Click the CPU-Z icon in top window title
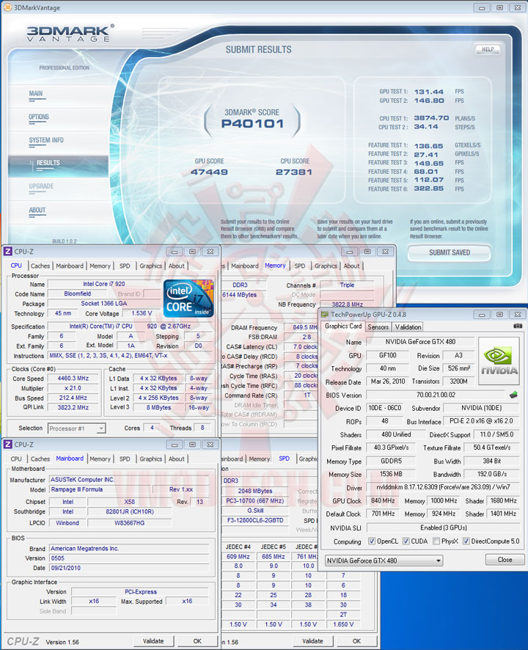The image size is (528, 650). click(x=8, y=251)
